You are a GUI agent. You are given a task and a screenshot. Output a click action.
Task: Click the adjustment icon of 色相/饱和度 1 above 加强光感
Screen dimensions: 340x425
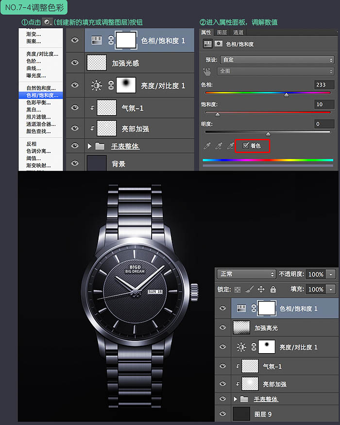(x=97, y=40)
